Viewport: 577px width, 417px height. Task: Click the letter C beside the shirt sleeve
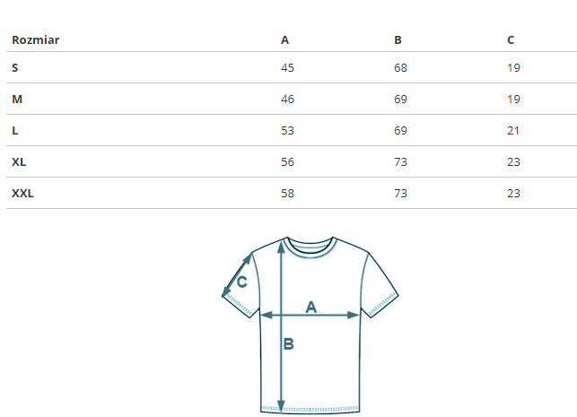tap(241, 282)
